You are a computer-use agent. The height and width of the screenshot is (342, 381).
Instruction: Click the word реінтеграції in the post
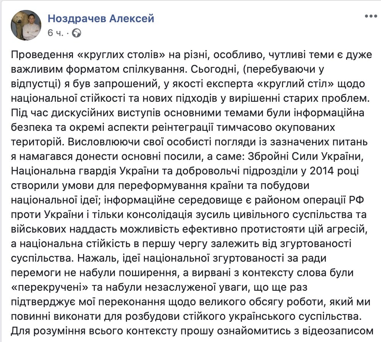point(183,127)
